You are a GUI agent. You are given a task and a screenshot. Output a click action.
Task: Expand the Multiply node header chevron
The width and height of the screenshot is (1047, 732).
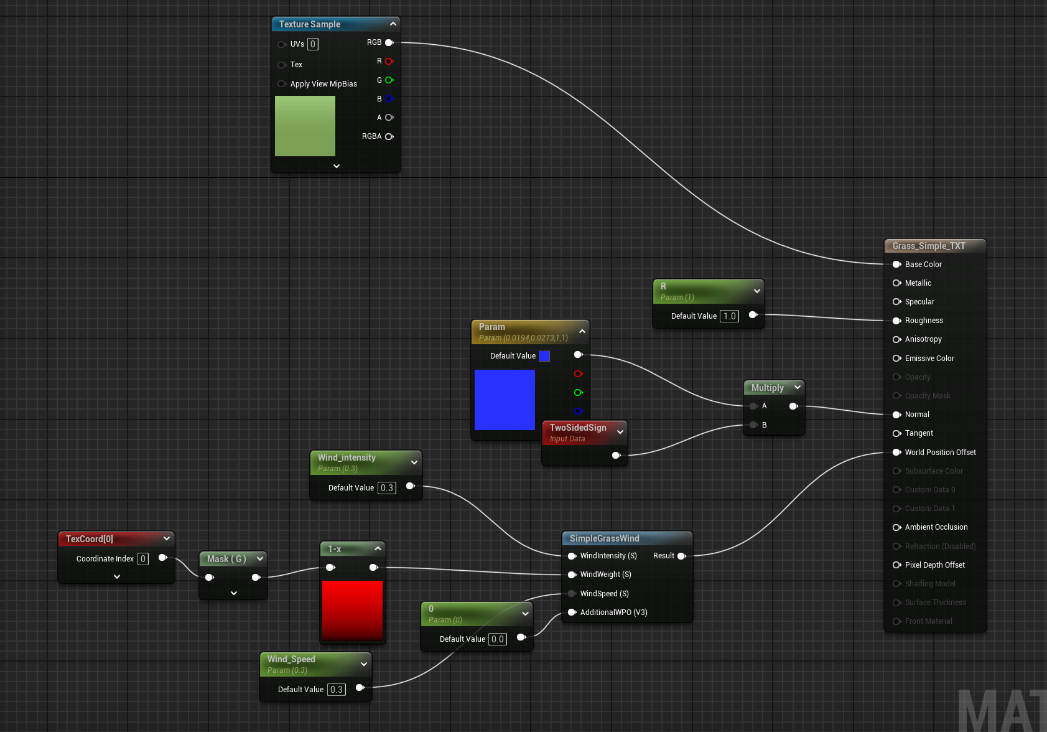(798, 387)
